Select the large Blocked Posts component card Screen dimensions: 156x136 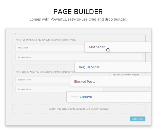coord(111,81)
